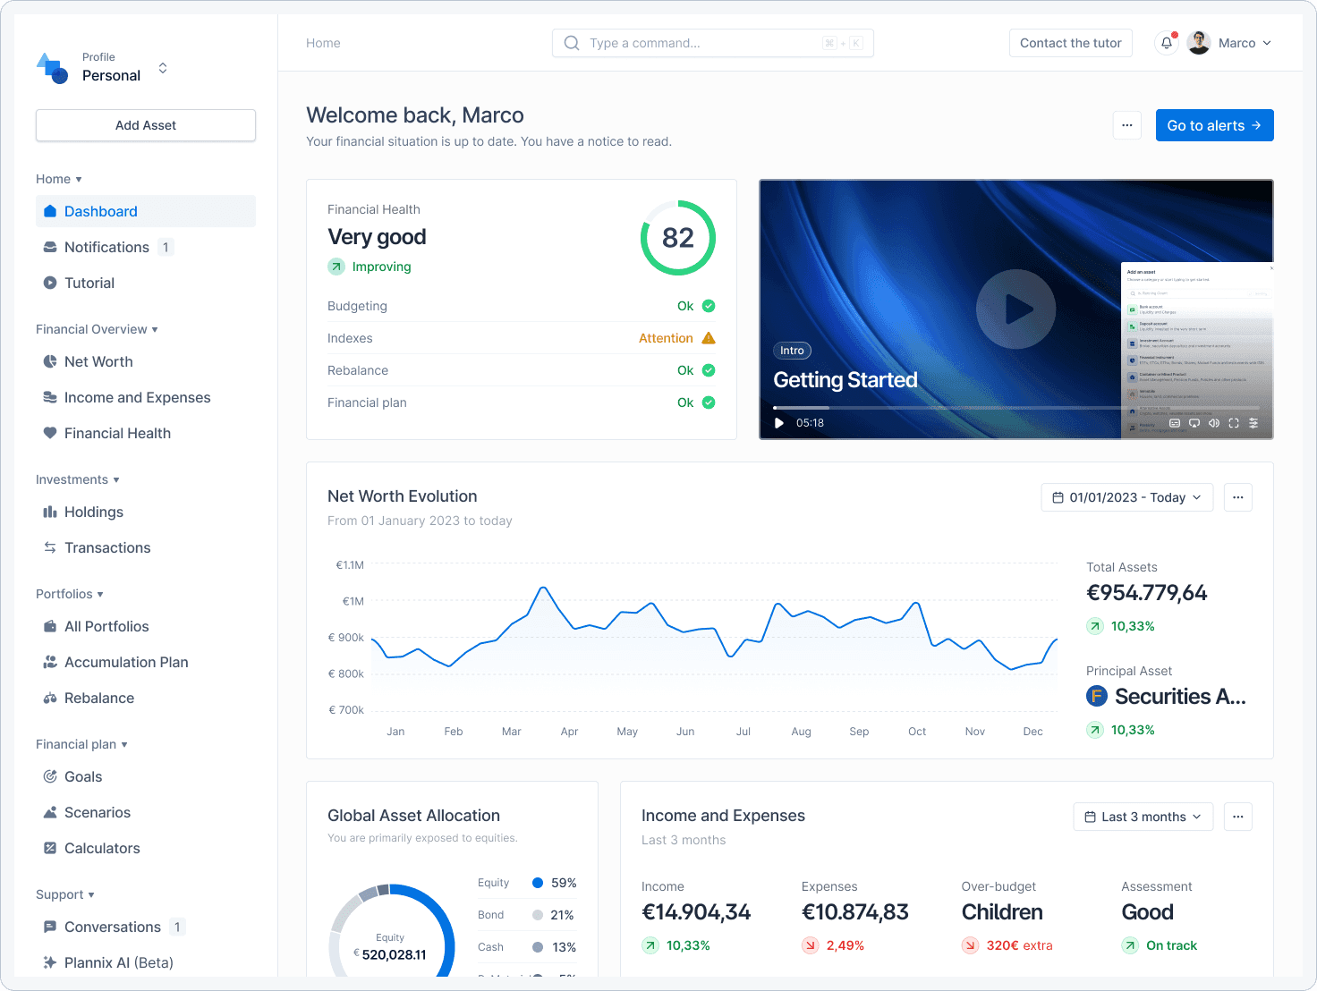Collapse the Financial plan section

[81, 744]
